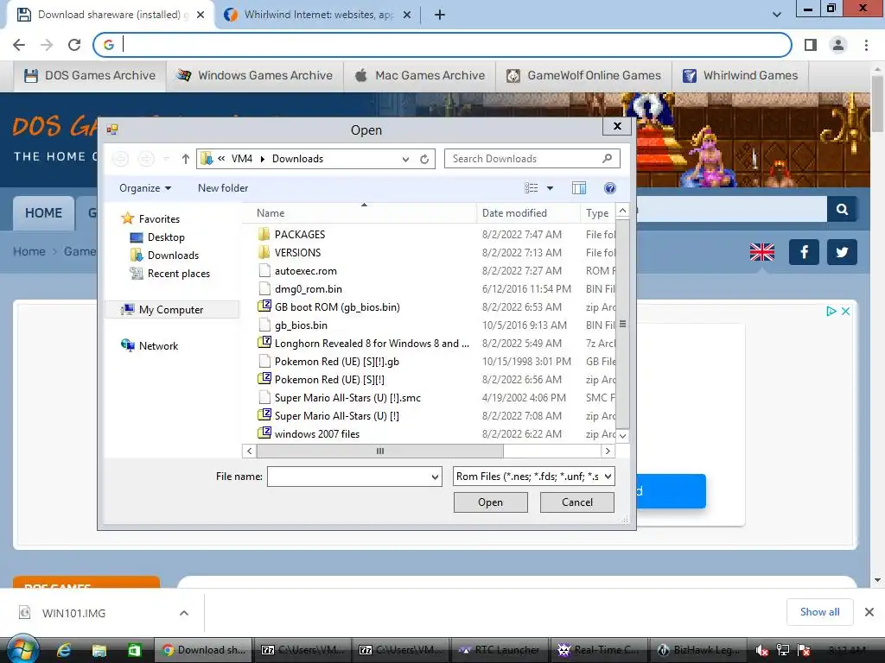Switch to Whirlwind Internet browser tab
The height and width of the screenshot is (663, 885).
(318, 15)
